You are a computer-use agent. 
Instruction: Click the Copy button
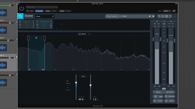(x=48, y=11)
